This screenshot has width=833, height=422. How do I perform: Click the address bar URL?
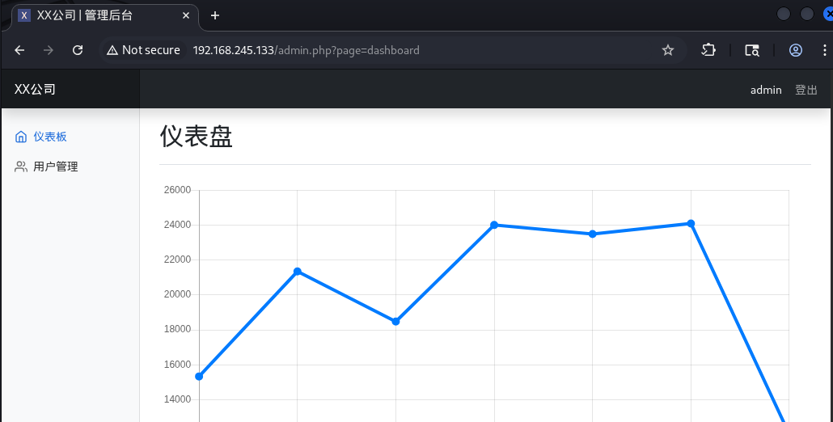click(x=306, y=50)
